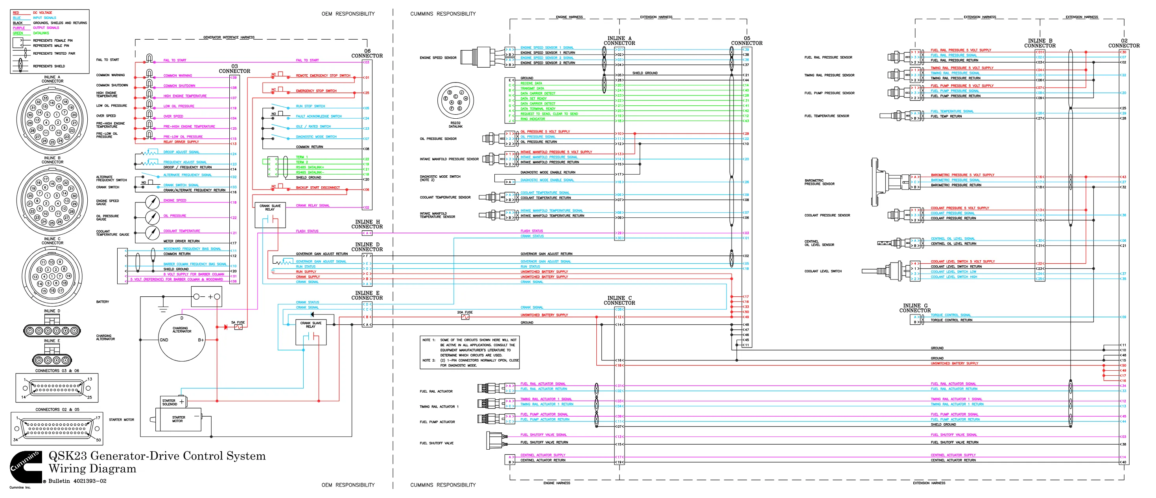Click the 'QSK23 Generator-Drive Control System' title
The image size is (1156, 498).
(x=157, y=456)
